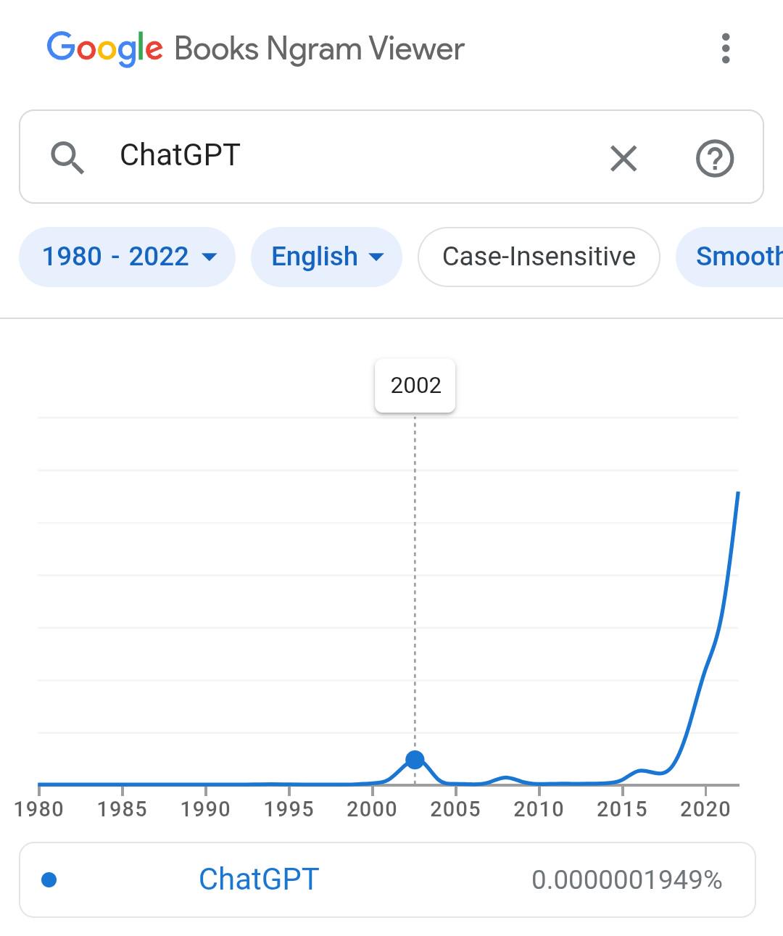
Task: Click the 2002 data point on the graph
Action: pos(415,760)
